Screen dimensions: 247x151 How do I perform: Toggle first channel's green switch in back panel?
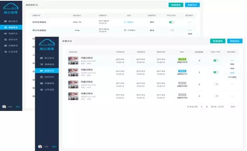pyautogui.click(x=171, y=22)
